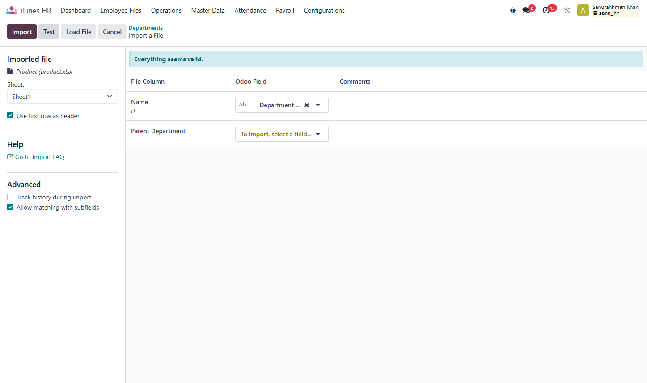Clear the Department field mapping with X
Viewport: 647px width, 383px height.
[x=307, y=105]
